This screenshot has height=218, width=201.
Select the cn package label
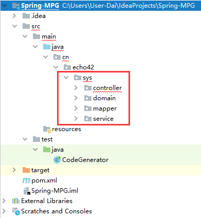(65, 58)
